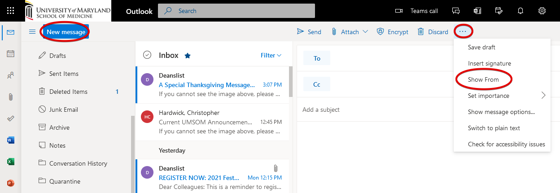Choose Insert signature menu option

coord(489,63)
